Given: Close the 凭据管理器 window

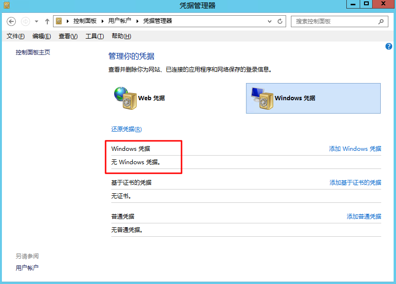Looking at the screenshot, I should [x=384, y=4].
